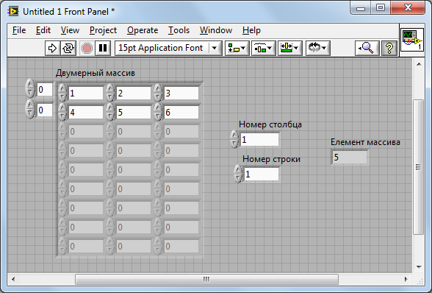
Task: Click the Search magnifier icon
Action: tap(367, 49)
